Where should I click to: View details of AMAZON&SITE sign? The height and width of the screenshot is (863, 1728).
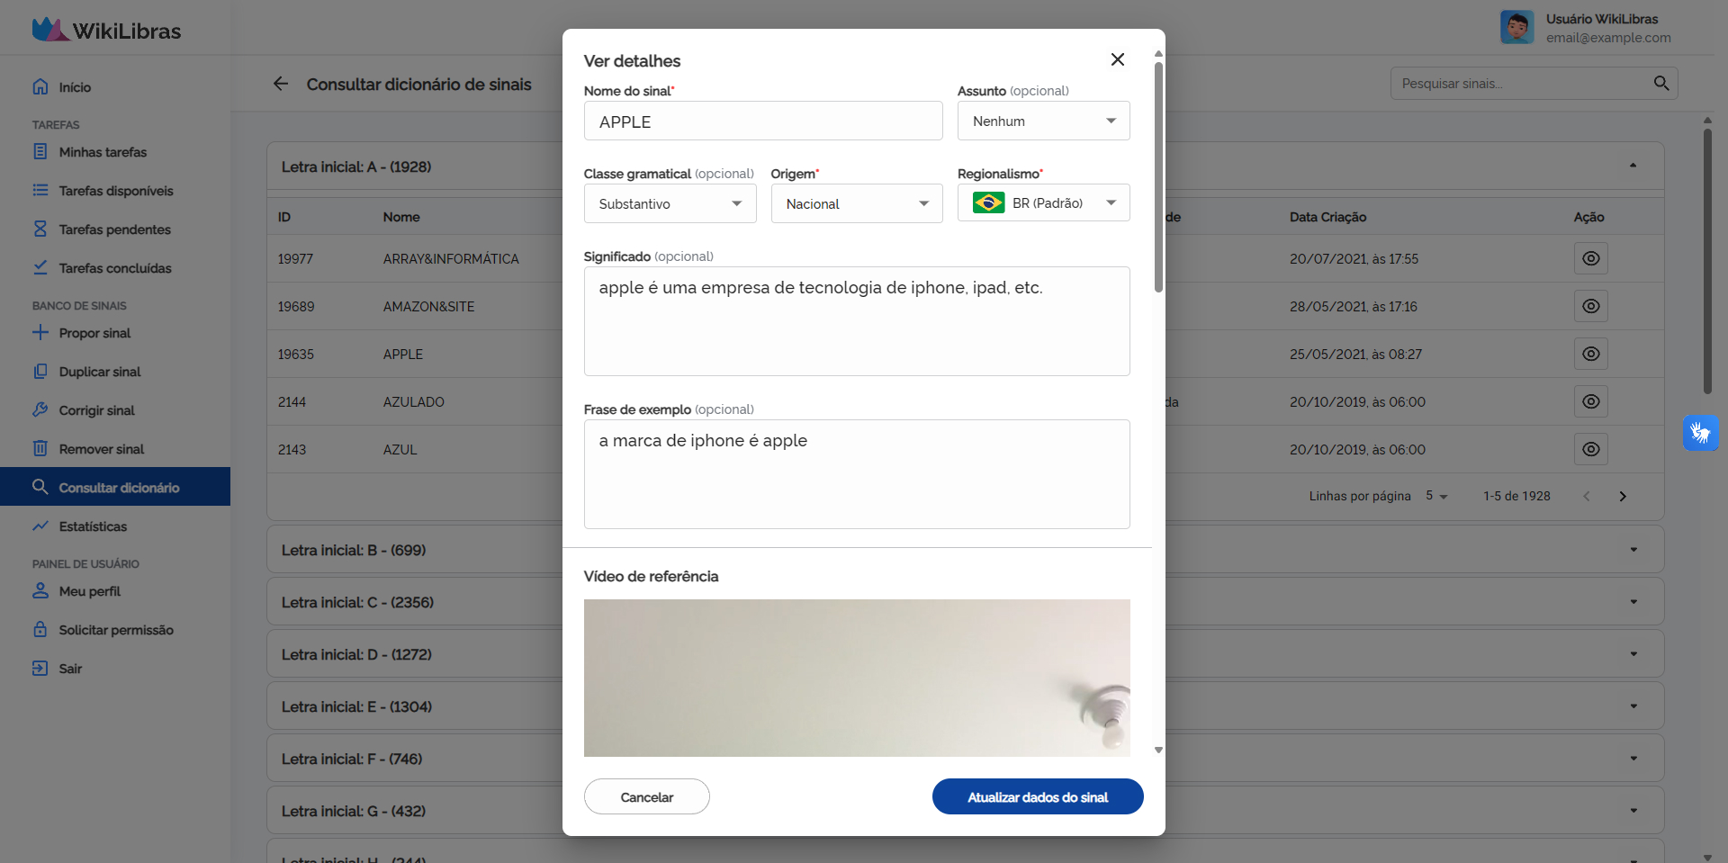pos(1591,306)
